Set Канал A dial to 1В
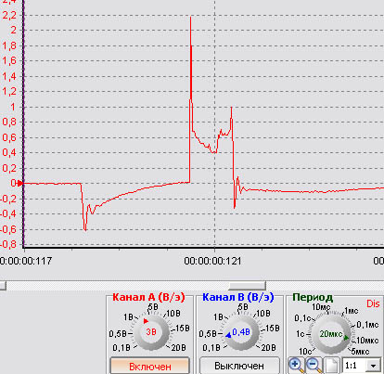 point(128,317)
